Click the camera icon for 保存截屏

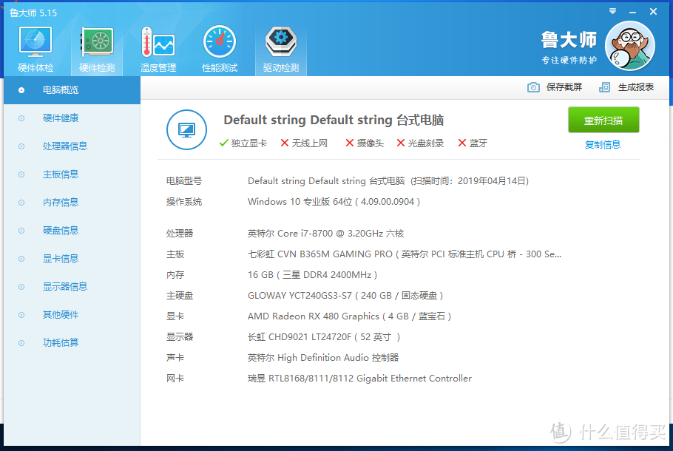point(533,87)
